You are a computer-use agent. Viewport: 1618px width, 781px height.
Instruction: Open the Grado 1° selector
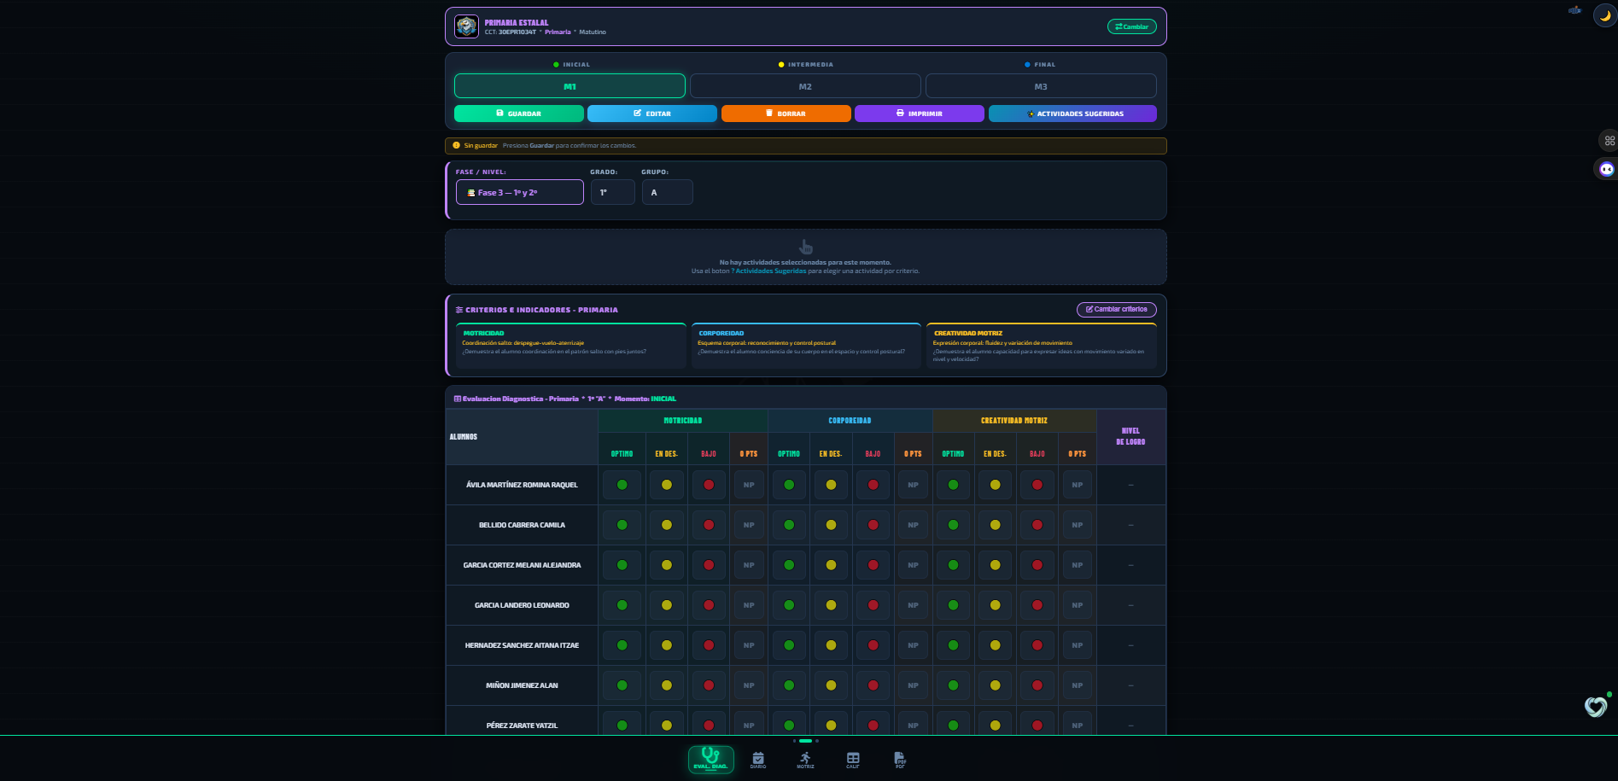pos(613,192)
